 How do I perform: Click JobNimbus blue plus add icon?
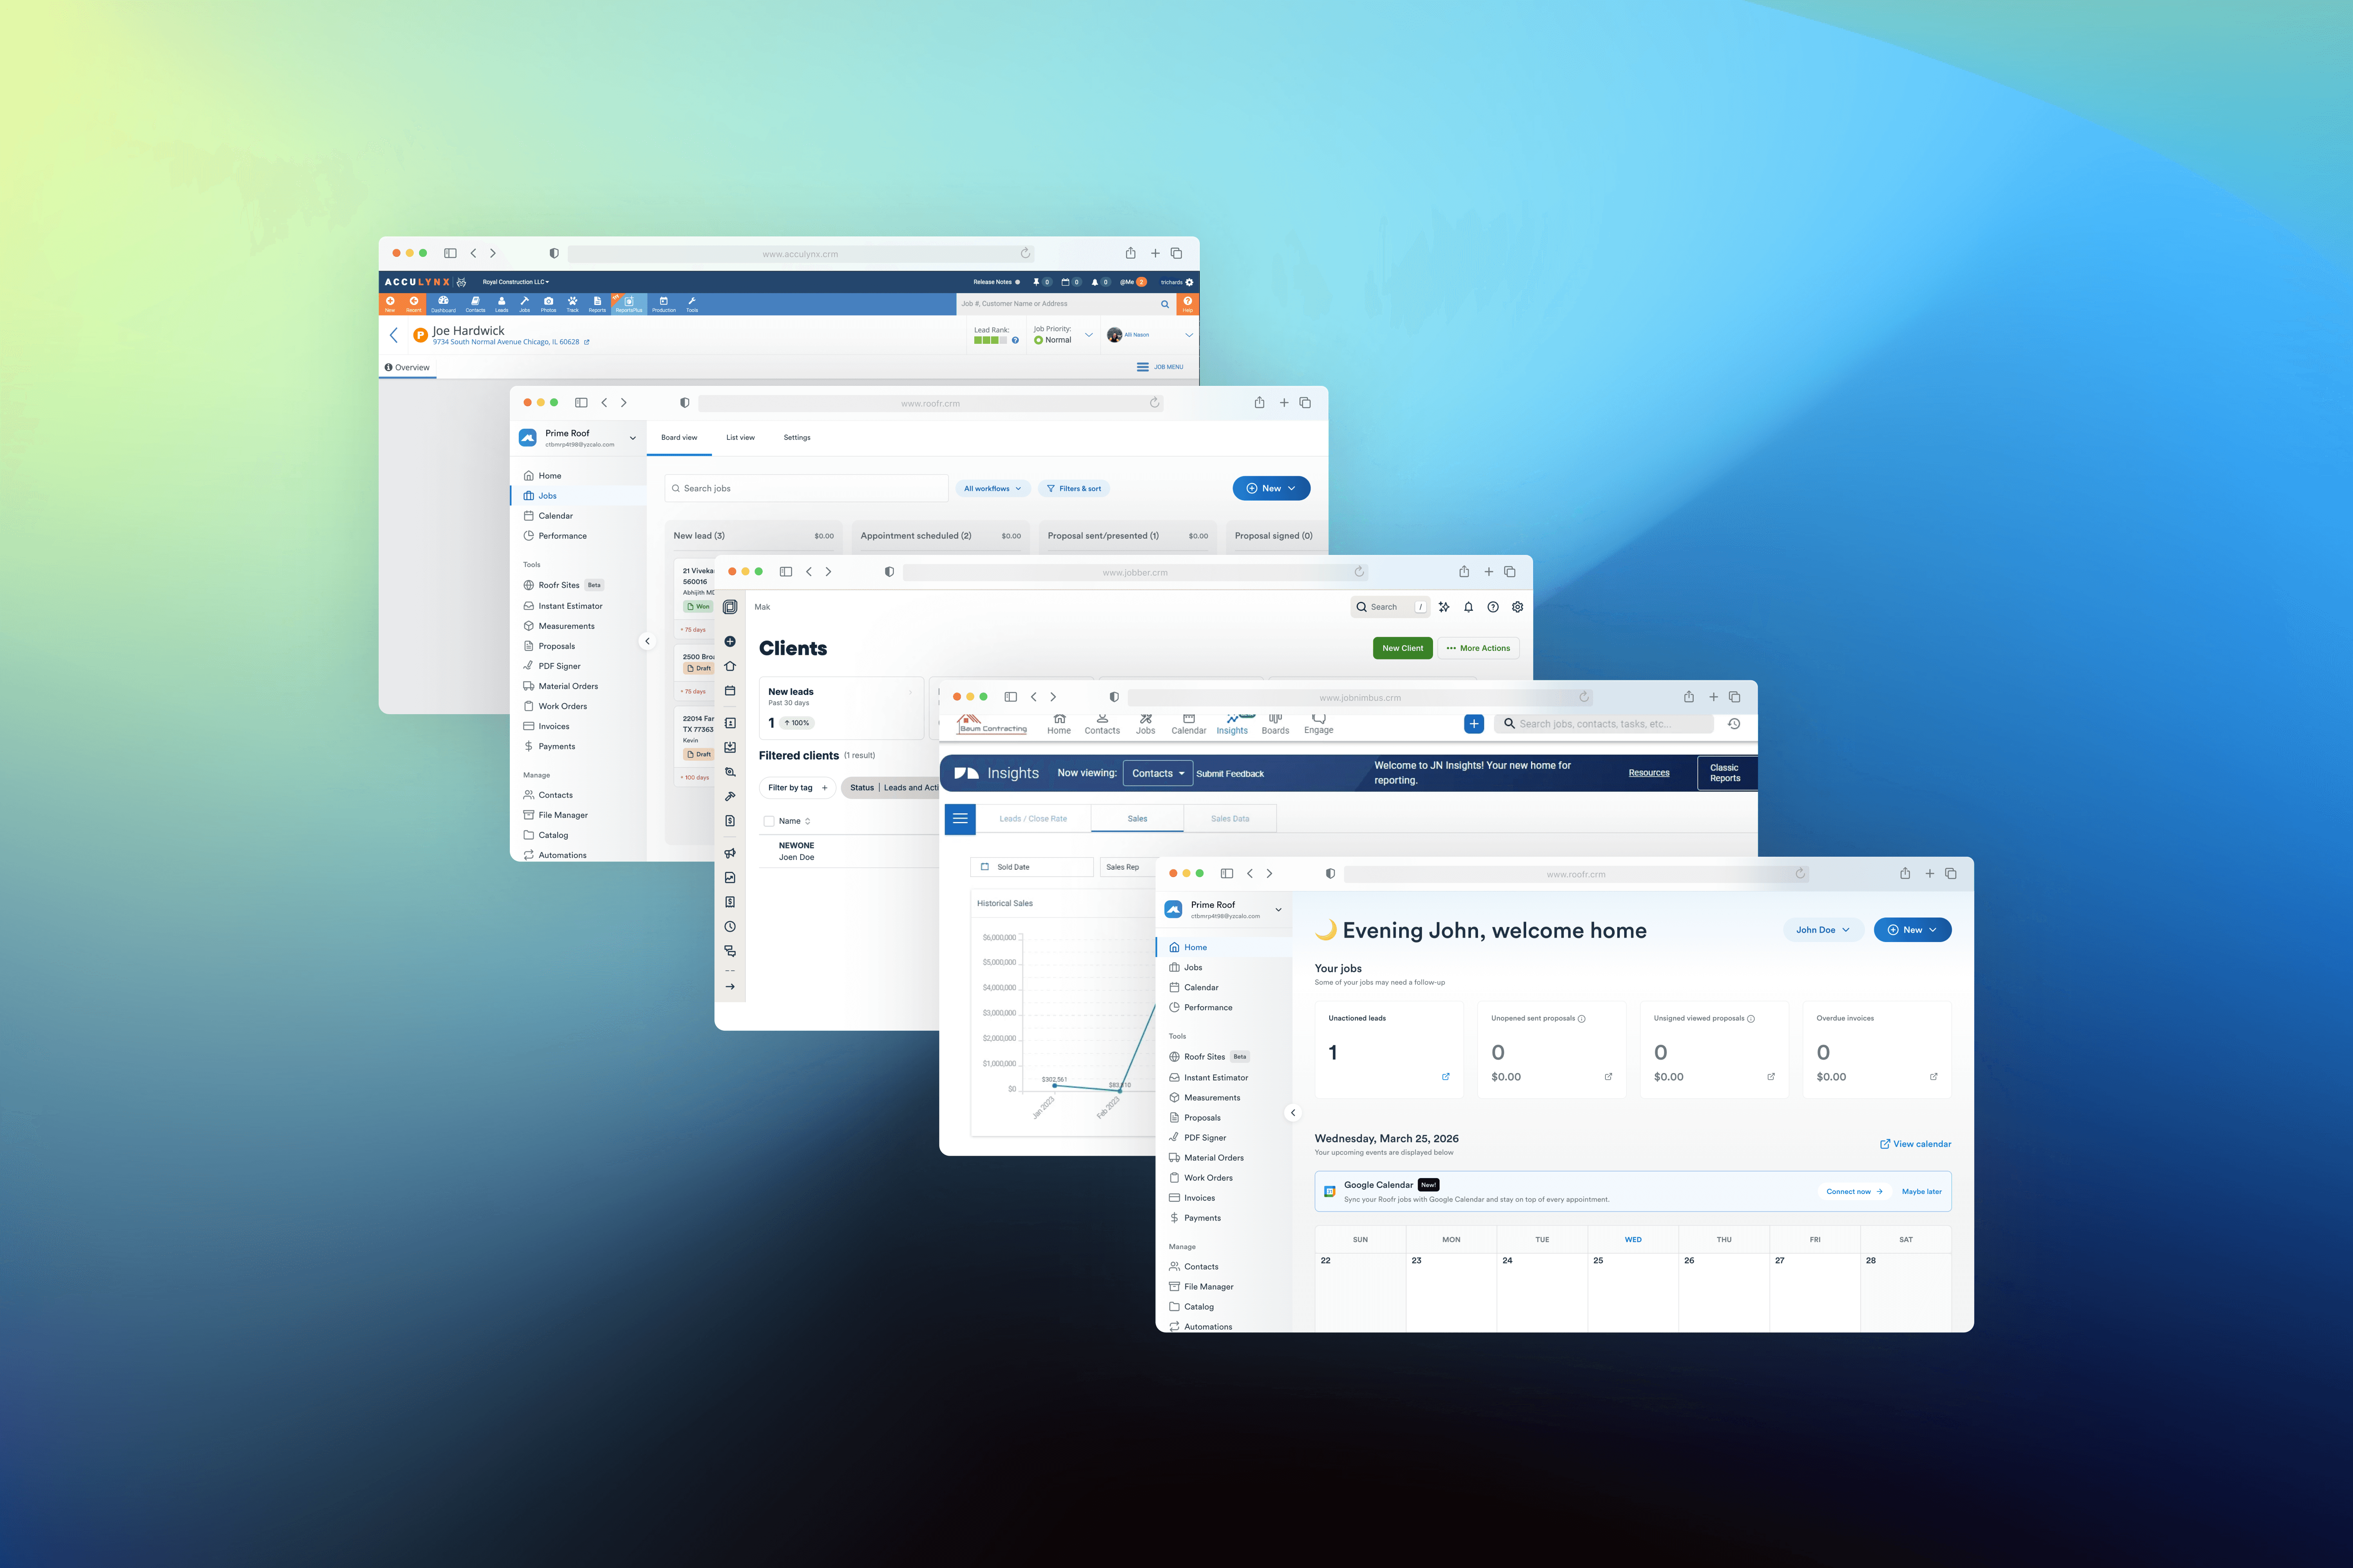(x=1473, y=724)
